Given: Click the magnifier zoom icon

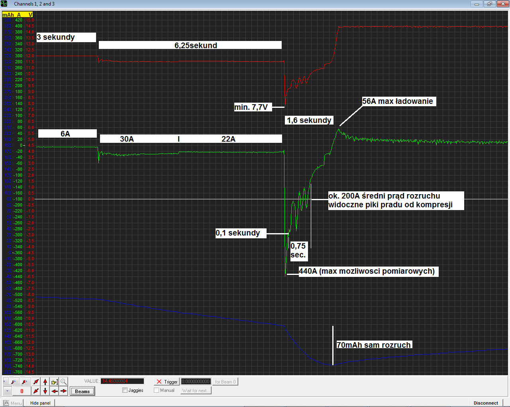Looking at the screenshot, I should point(63,382).
